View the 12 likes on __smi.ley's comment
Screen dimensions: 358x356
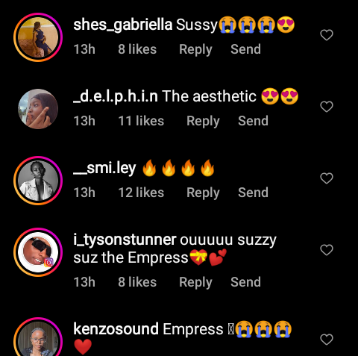[x=141, y=193]
